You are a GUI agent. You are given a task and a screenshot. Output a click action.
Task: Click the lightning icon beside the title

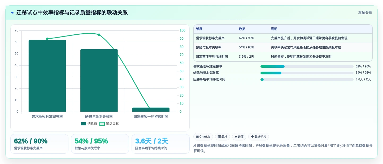tap(12, 13)
